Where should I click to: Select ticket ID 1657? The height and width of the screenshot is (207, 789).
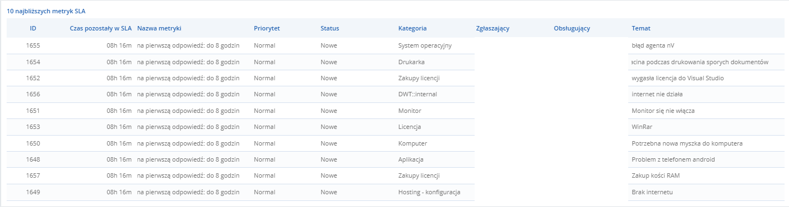(x=33, y=175)
